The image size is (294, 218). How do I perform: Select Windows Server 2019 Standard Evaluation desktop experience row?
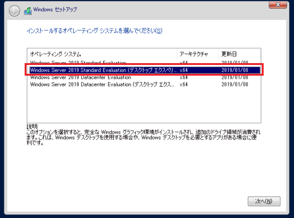coord(145,70)
